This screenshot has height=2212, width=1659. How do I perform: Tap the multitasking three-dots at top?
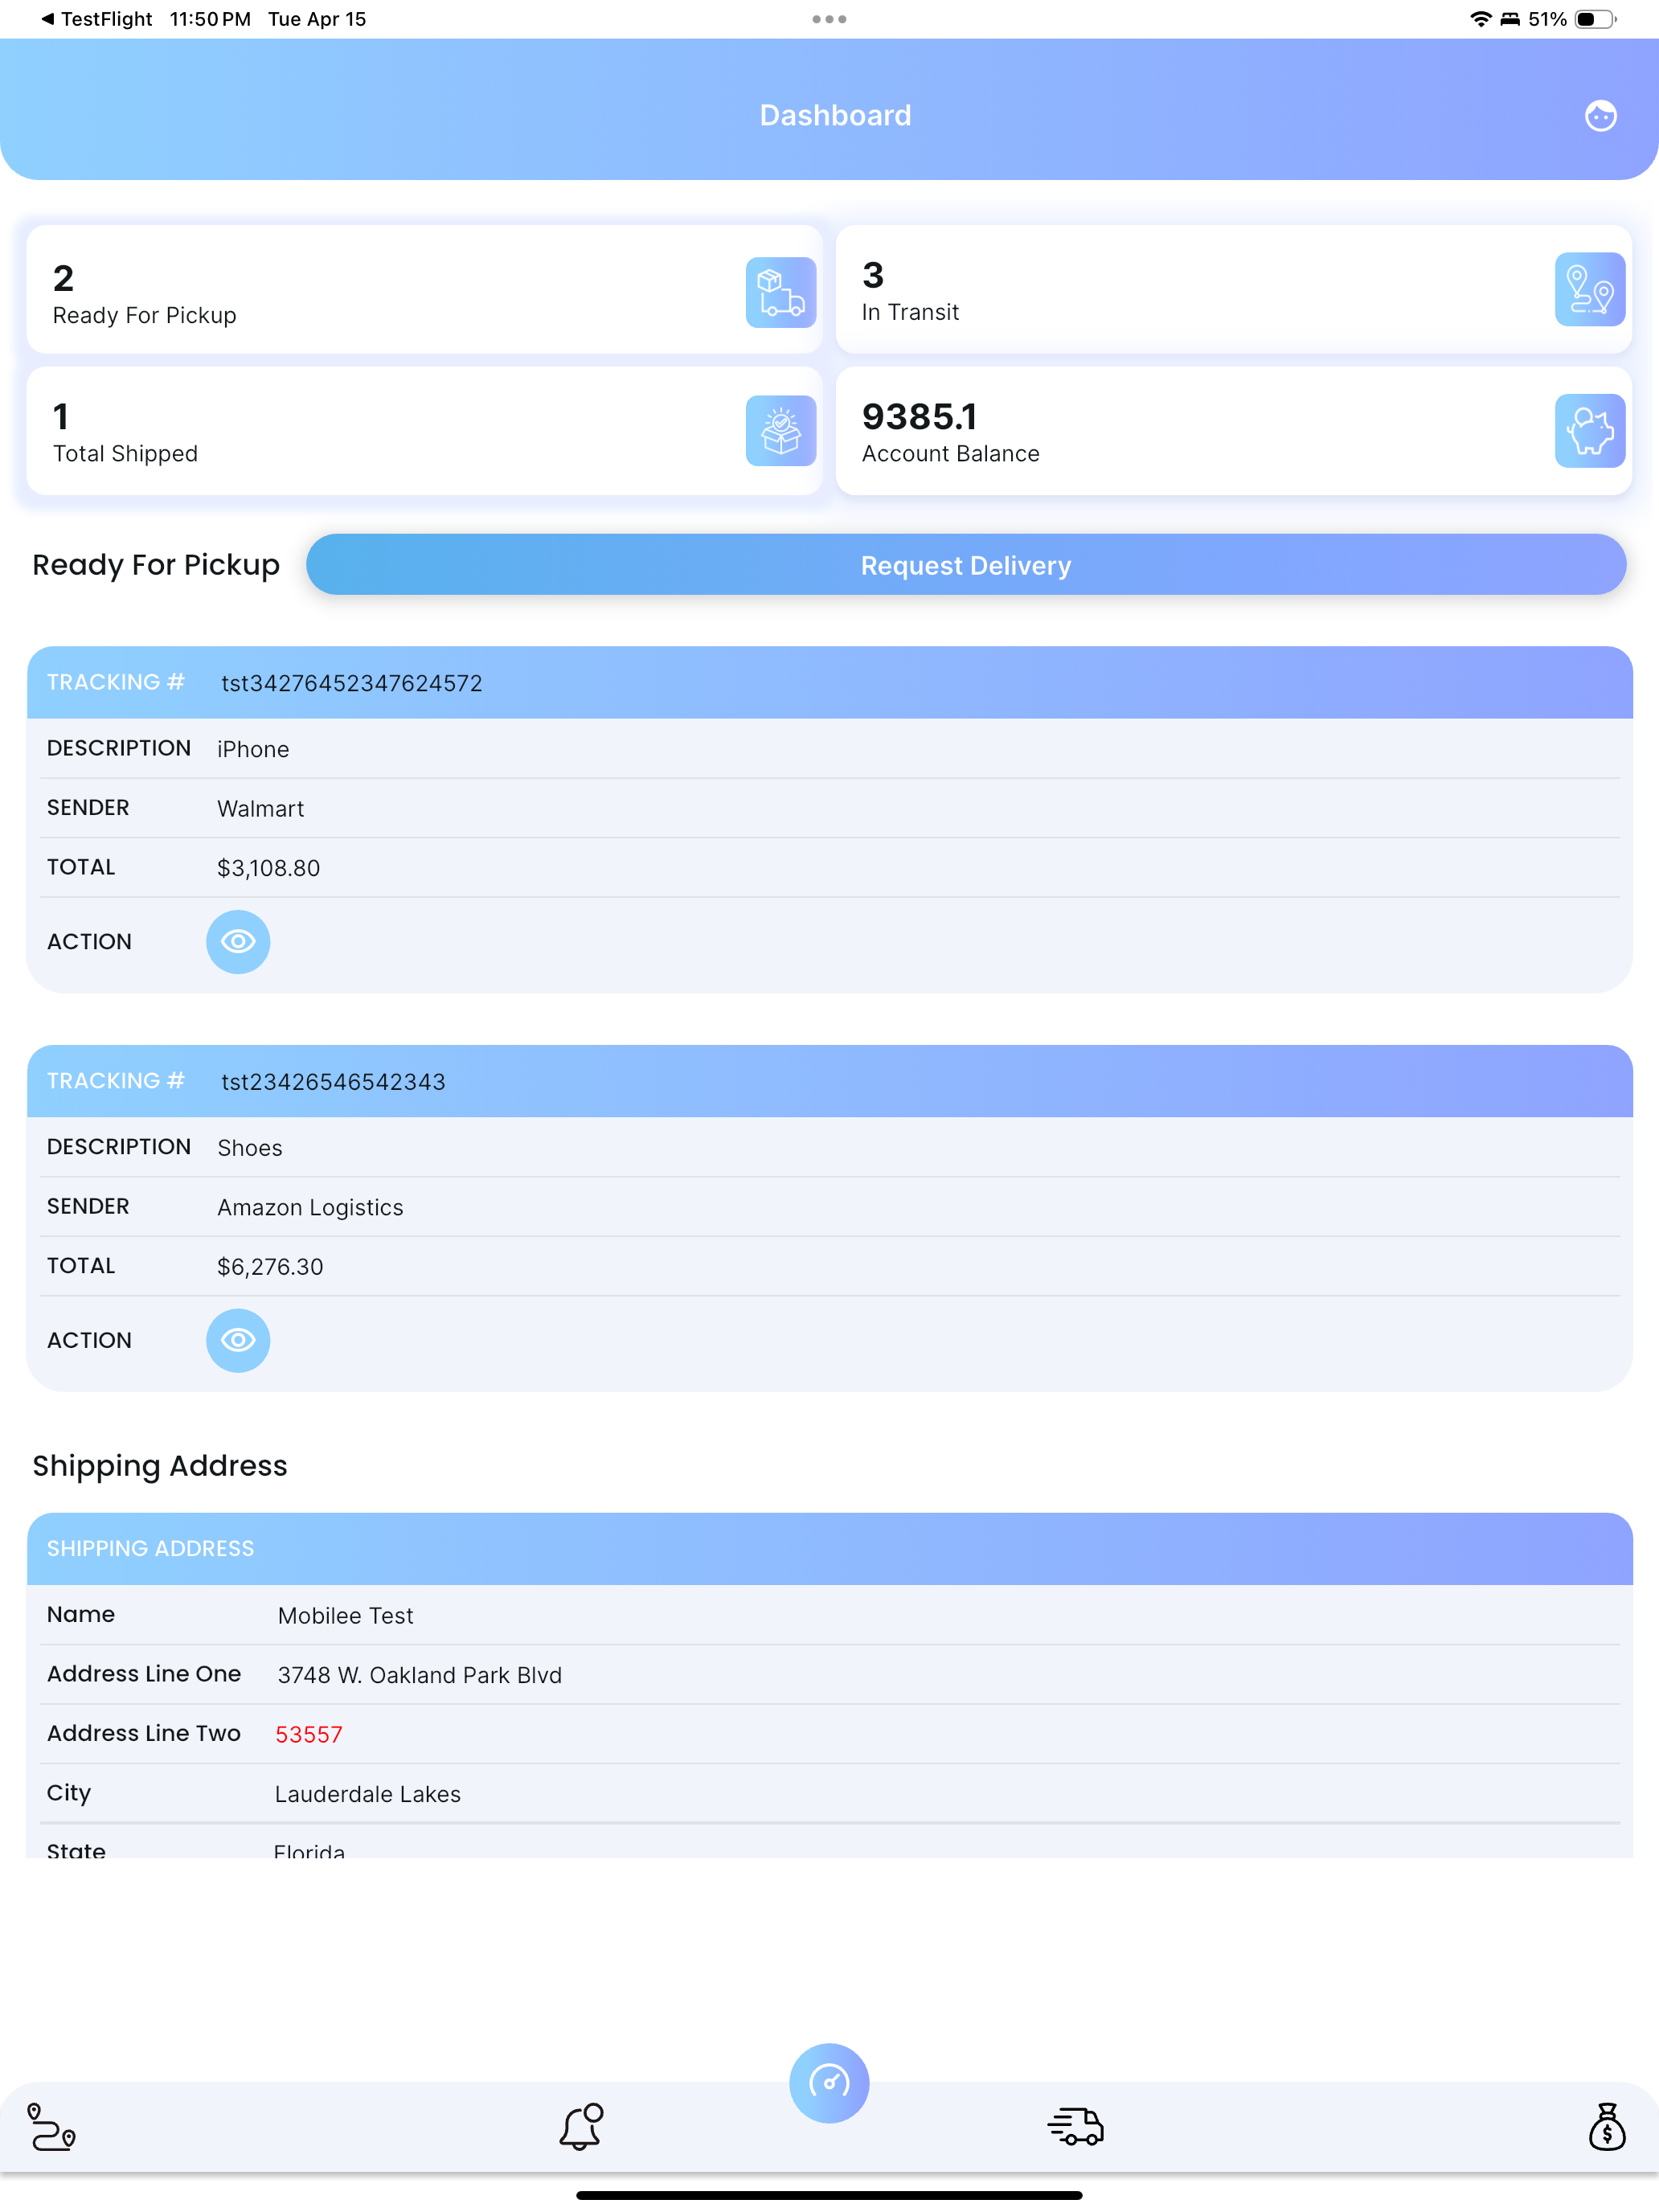[x=829, y=19]
